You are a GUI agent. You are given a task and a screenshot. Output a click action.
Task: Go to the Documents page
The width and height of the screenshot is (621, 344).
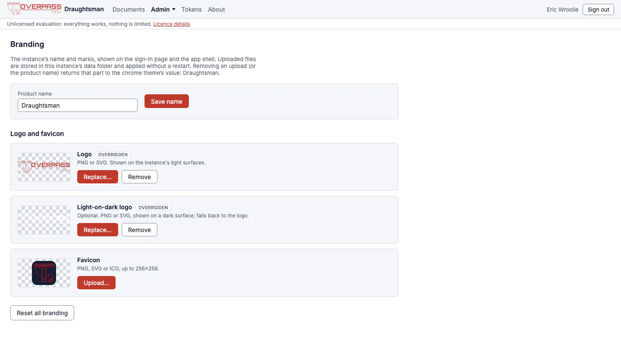click(x=129, y=9)
